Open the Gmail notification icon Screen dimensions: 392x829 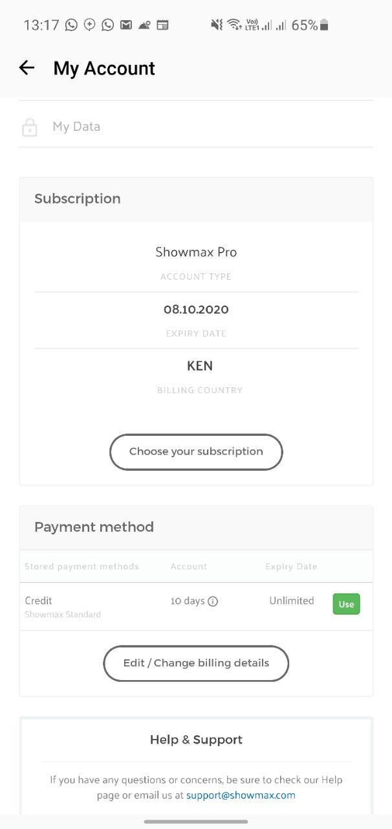pos(126,25)
